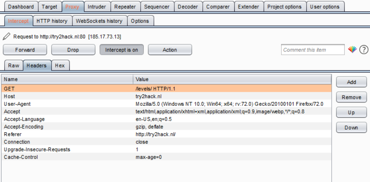This screenshot has width=370, height=182.
Task: Move the header Down
Action: point(351,127)
